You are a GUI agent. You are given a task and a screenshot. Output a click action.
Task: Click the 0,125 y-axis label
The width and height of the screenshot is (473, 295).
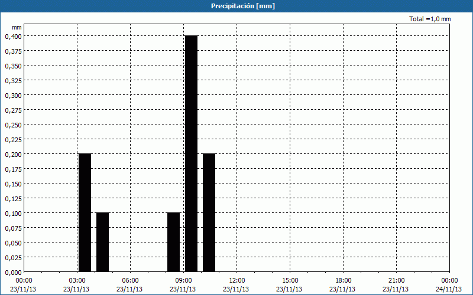click(x=13, y=199)
